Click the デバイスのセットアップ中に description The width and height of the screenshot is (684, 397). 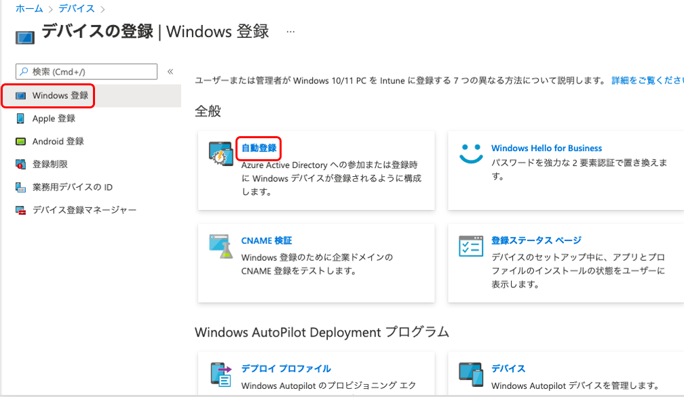click(x=578, y=271)
